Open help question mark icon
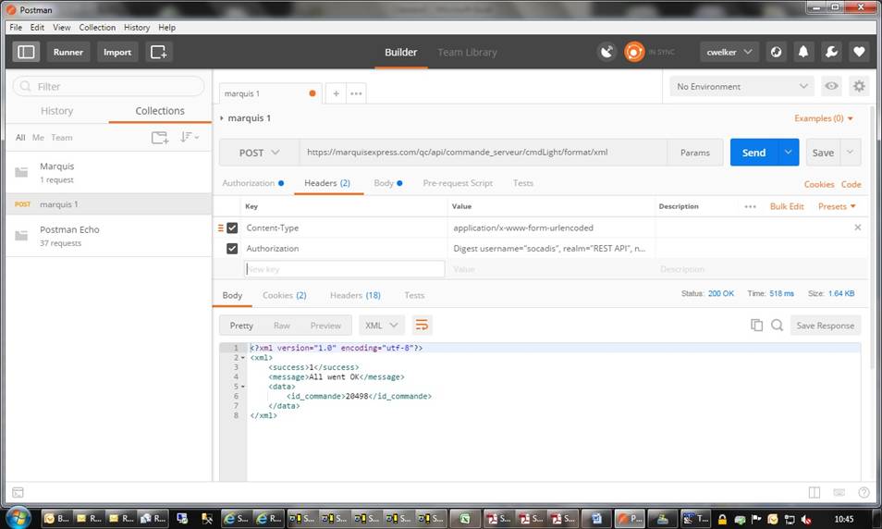 coord(864,492)
